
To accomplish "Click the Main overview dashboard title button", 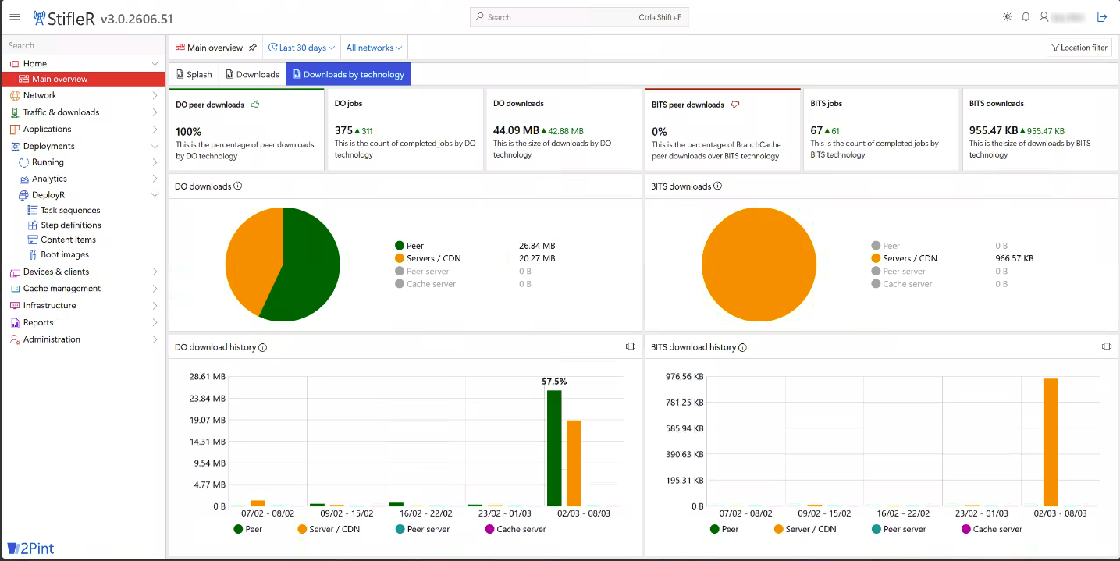I will 209,48.
